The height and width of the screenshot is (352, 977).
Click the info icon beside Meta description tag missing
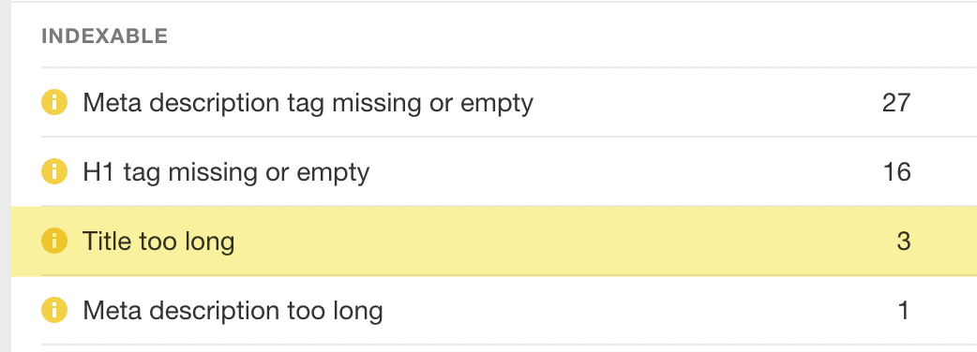54,102
